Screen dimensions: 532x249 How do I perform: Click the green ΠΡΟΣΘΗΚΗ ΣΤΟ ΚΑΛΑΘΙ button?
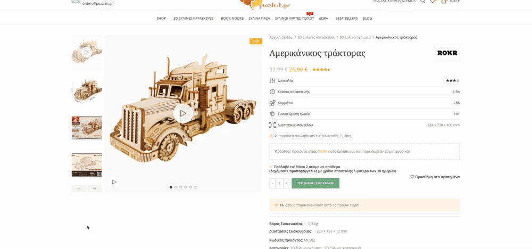click(315, 183)
